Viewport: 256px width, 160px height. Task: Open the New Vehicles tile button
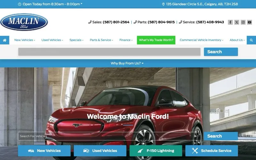[44, 151]
